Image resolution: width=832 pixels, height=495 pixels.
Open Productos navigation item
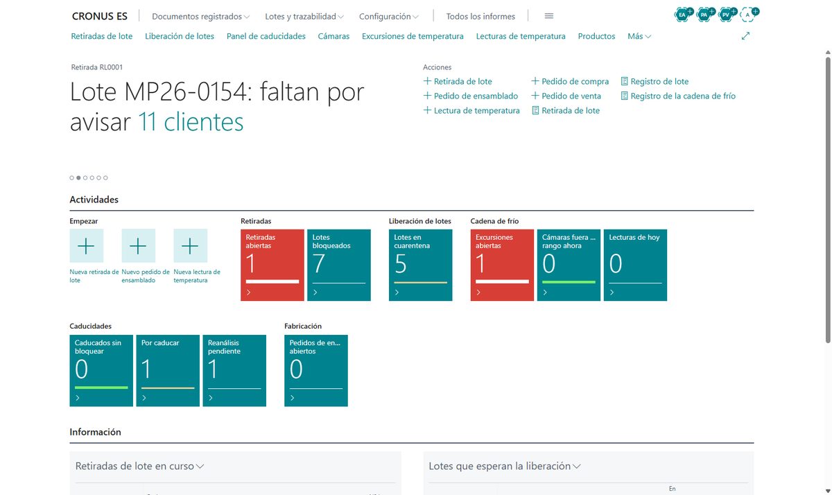596,36
